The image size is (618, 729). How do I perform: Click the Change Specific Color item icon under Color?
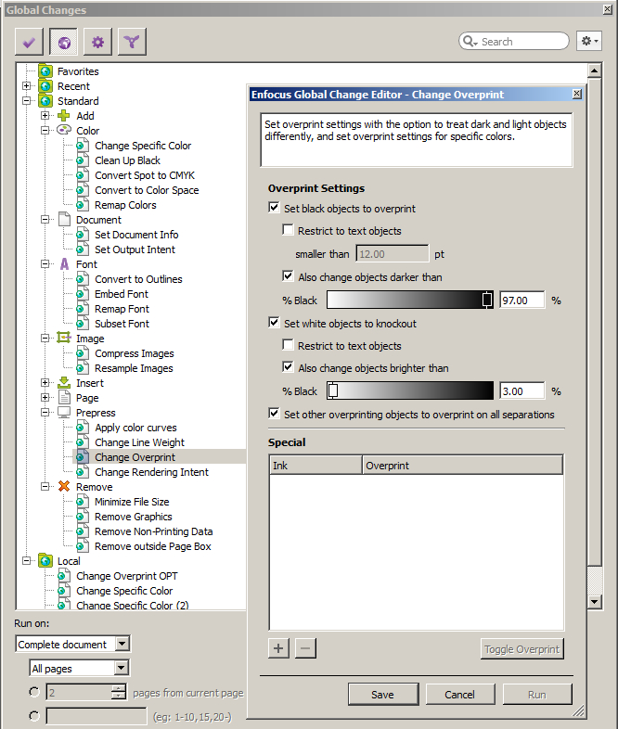coord(83,146)
